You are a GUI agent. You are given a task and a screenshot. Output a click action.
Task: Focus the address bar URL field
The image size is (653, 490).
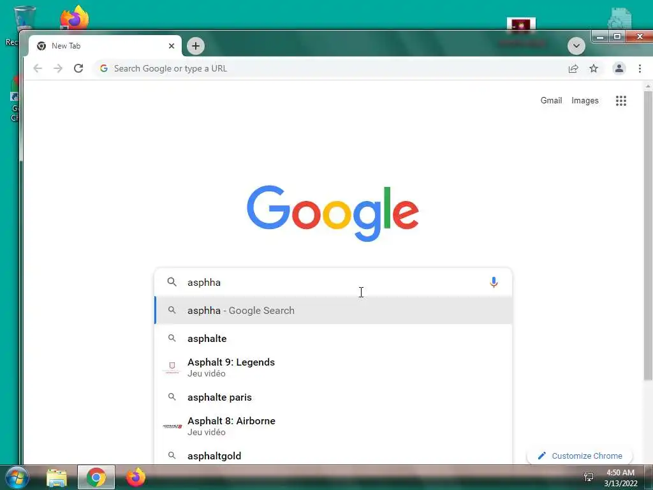[x=333, y=68]
